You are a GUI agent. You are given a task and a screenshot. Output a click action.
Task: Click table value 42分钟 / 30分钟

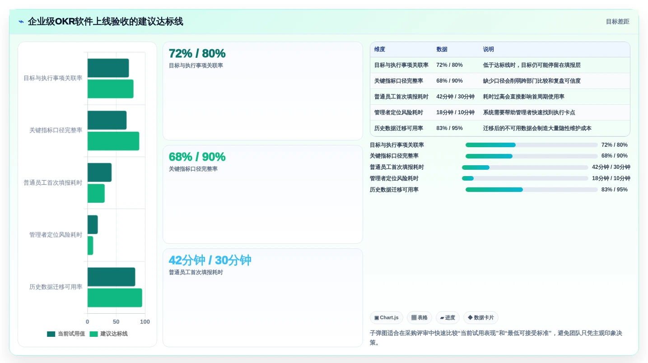[x=455, y=97]
